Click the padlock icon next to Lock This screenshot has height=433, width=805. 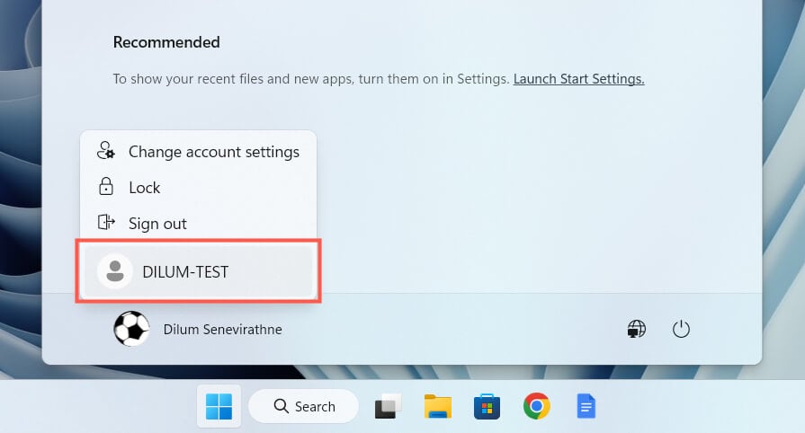[x=106, y=187]
